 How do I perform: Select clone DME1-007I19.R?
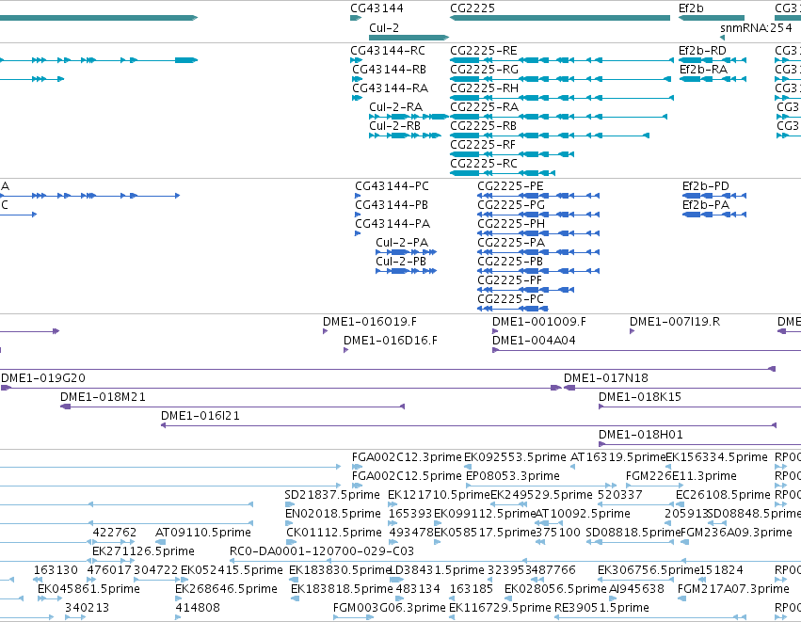(x=674, y=322)
